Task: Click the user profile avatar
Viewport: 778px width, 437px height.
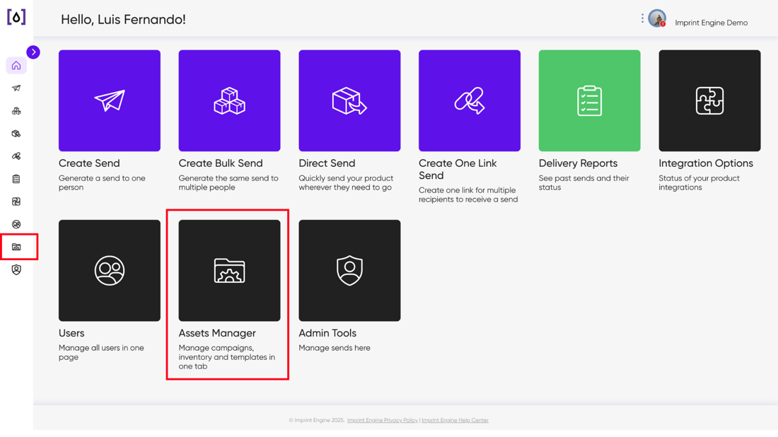Action: point(657,19)
